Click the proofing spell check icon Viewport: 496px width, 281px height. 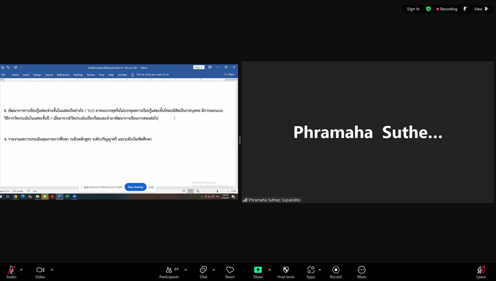point(28,191)
